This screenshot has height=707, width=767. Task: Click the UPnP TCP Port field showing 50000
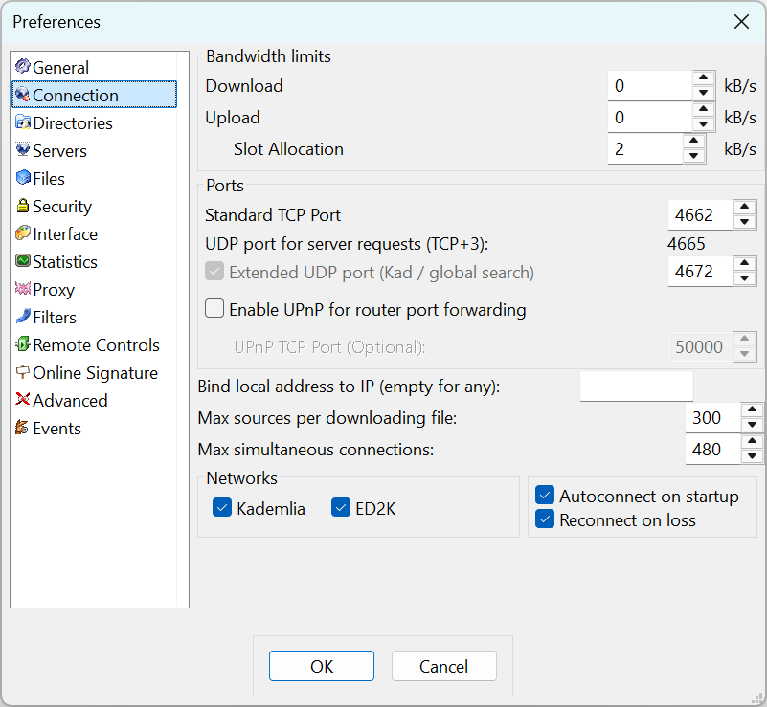coord(701,347)
